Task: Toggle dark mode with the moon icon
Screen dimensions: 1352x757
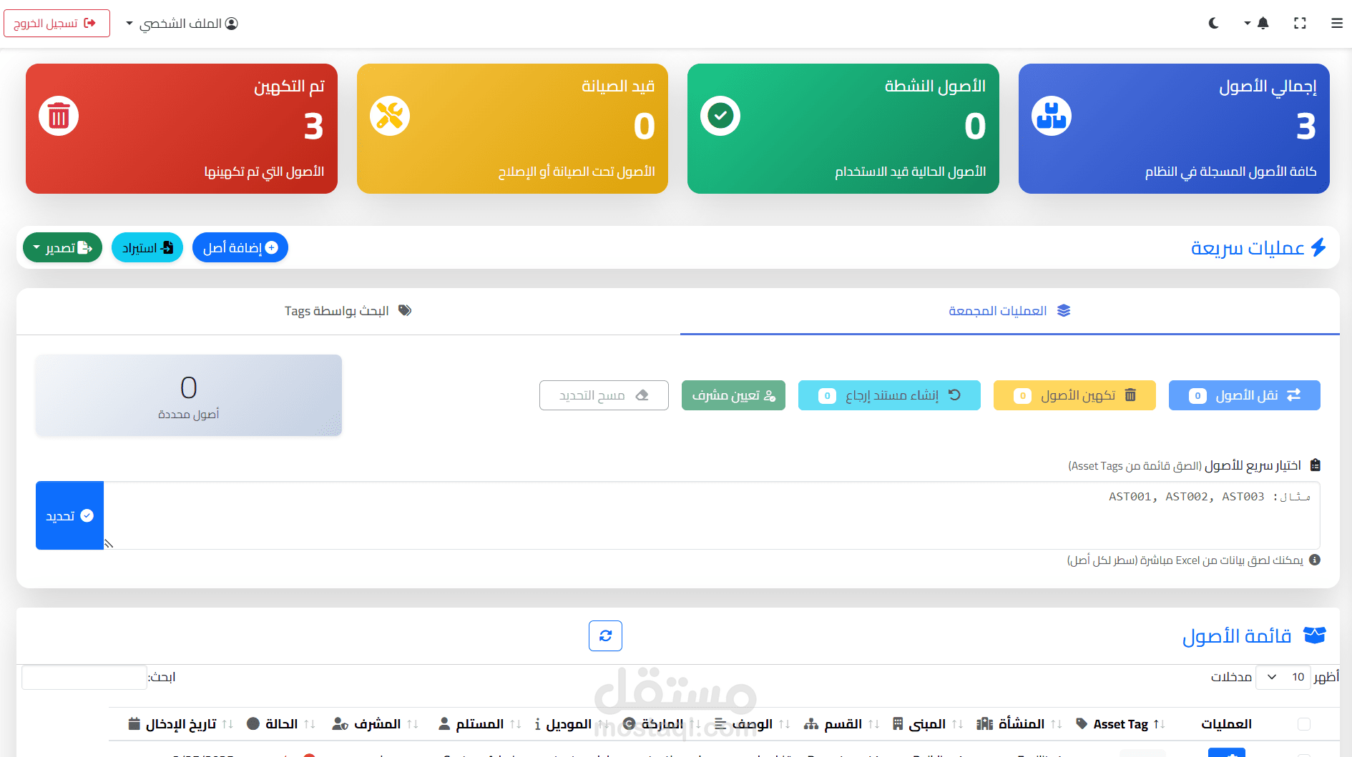Action: point(1213,23)
